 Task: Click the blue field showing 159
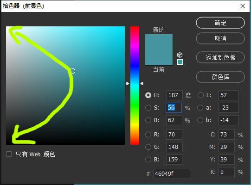tap(174, 159)
